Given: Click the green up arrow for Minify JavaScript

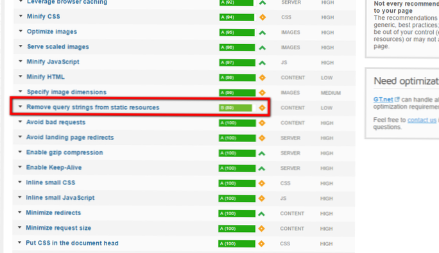Looking at the screenshot, I should (263, 63).
